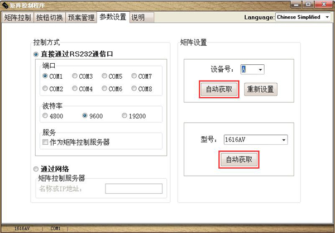Click the app icon in the title bar

pos(6,5)
